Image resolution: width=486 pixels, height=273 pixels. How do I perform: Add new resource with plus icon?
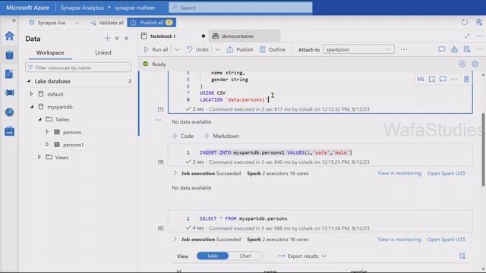(107, 38)
